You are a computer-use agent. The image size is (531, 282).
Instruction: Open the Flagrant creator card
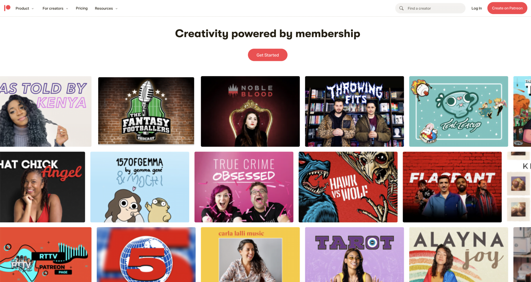452,187
